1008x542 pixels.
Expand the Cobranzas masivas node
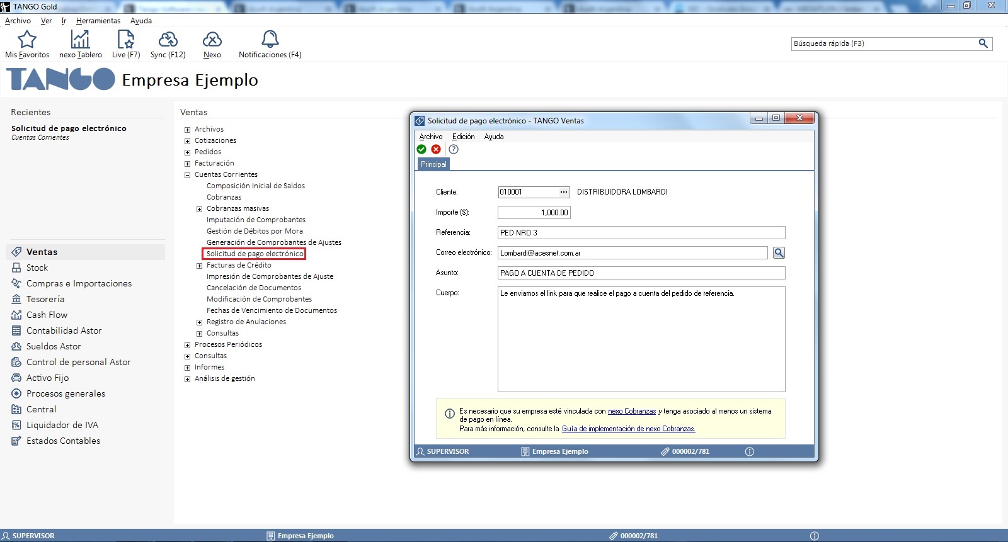point(199,209)
